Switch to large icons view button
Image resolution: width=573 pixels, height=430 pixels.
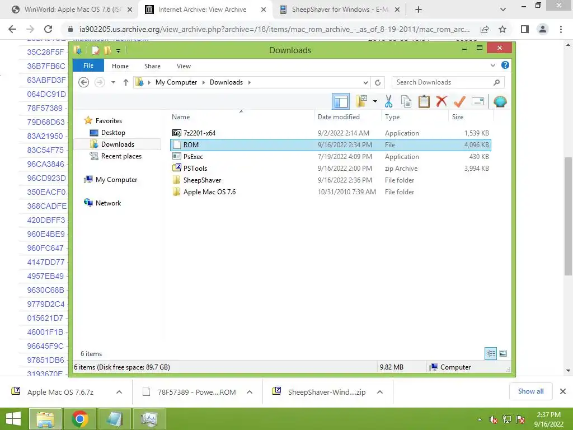point(503,353)
